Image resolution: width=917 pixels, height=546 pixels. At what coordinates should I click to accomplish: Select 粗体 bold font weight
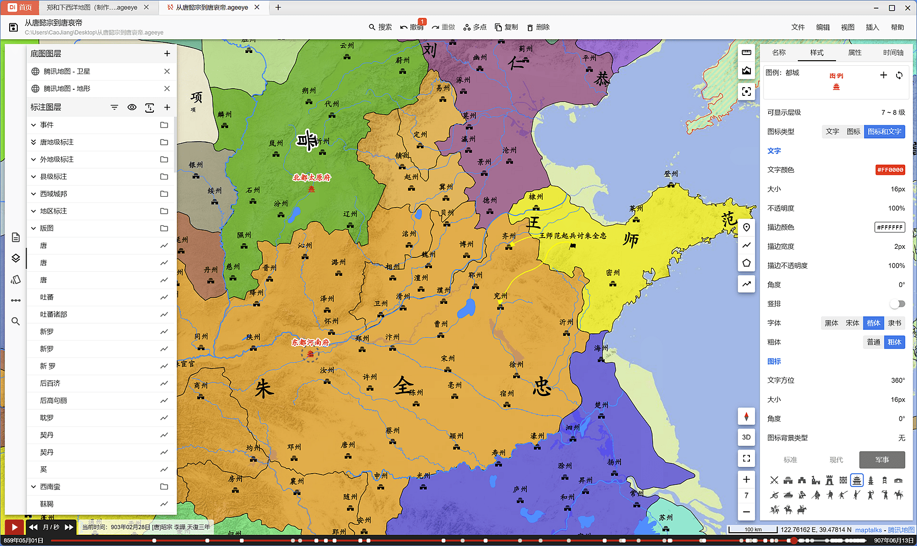[x=894, y=342]
